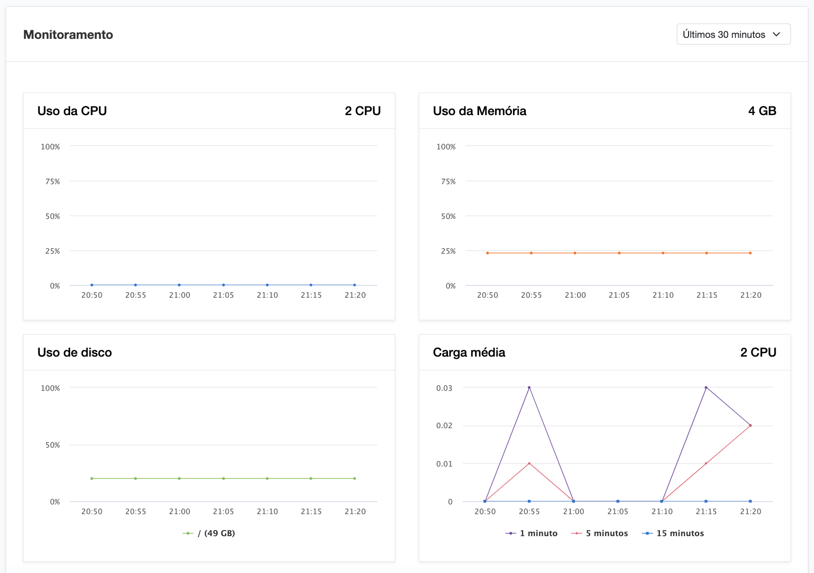
Task: Click the 15 minutos load point at 21:15
Action: coord(706,501)
